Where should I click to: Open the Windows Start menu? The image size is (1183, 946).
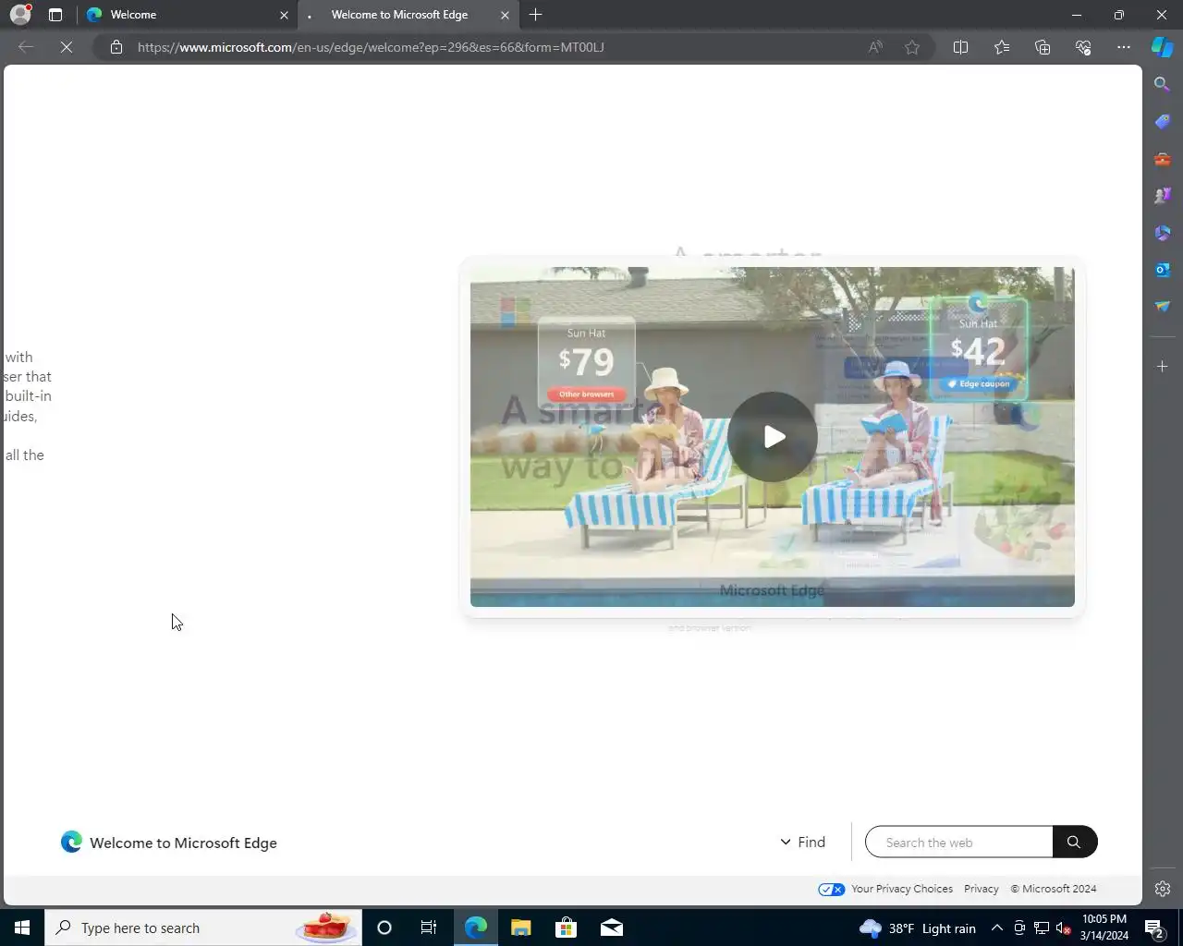(x=22, y=928)
